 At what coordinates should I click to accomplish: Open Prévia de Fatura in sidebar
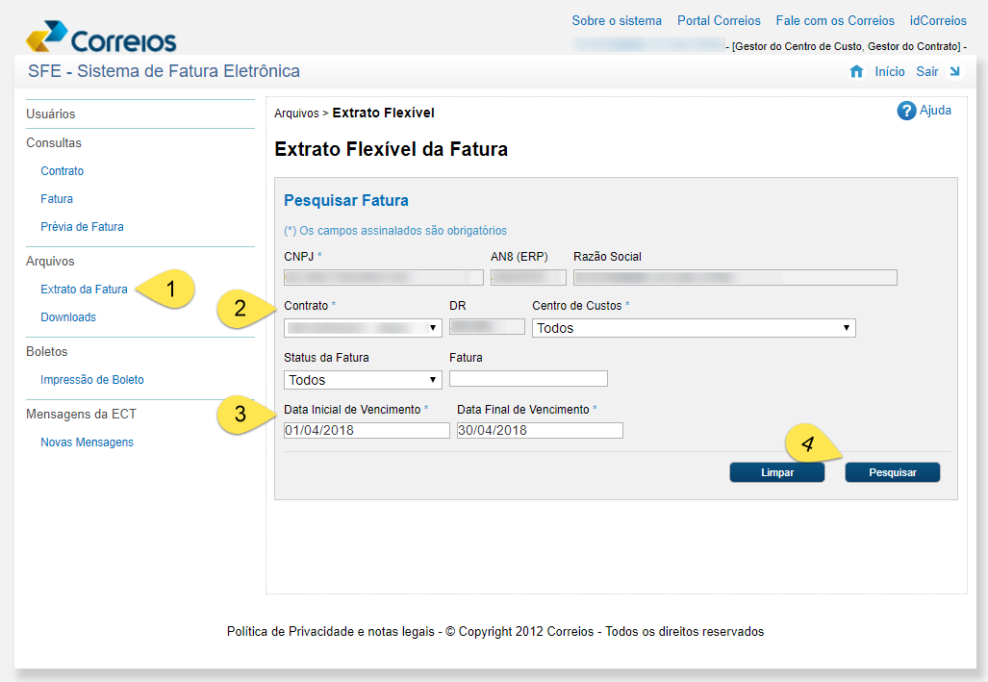click(x=82, y=227)
